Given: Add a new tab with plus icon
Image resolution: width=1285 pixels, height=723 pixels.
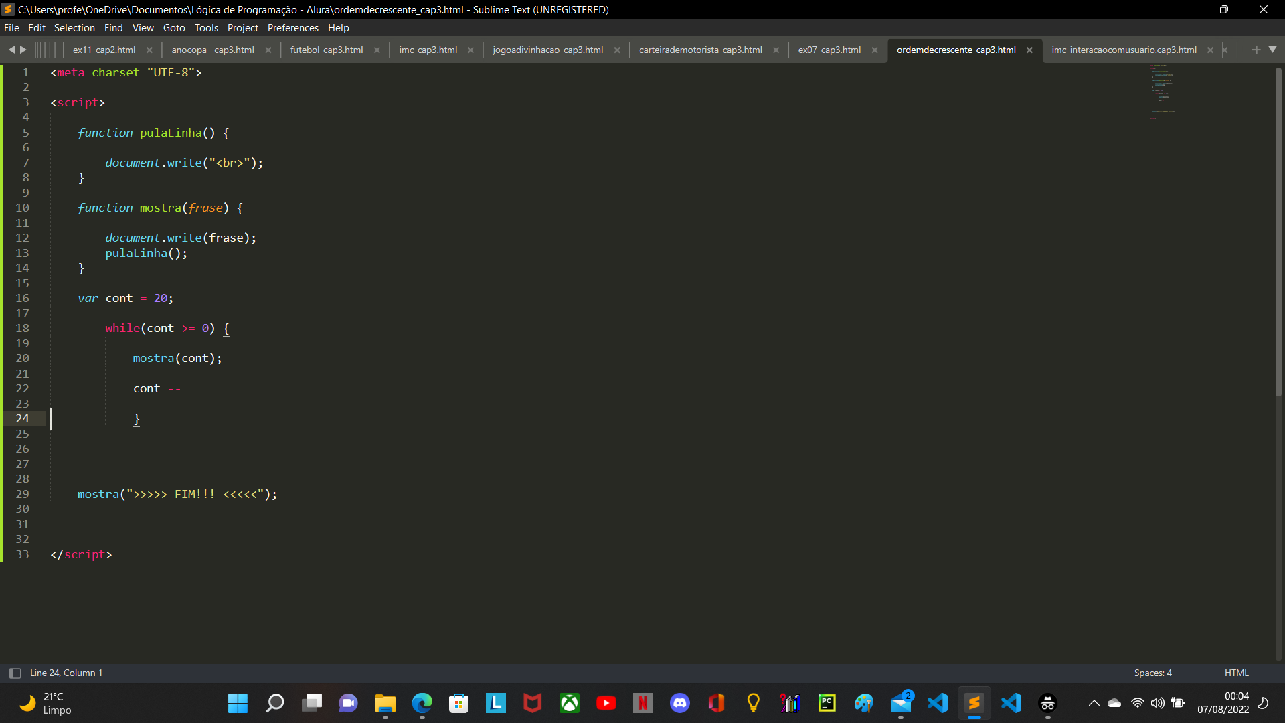Looking at the screenshot, I should tap(1256, 50).
